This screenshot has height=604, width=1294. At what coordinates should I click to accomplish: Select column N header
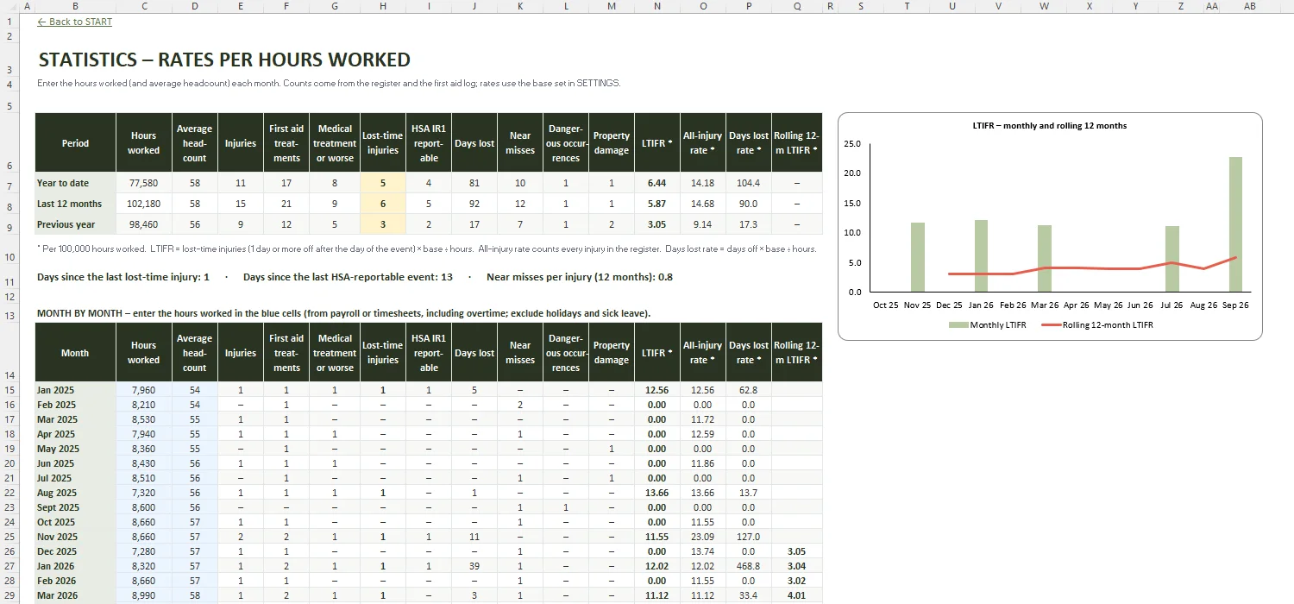pyautogui.click(x=657, y=6)
